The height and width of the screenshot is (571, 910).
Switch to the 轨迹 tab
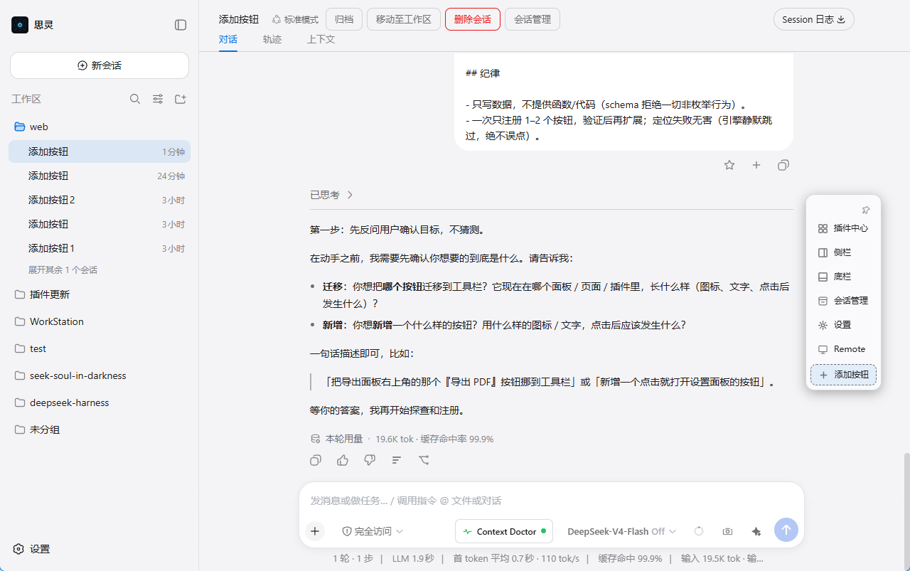272,40
